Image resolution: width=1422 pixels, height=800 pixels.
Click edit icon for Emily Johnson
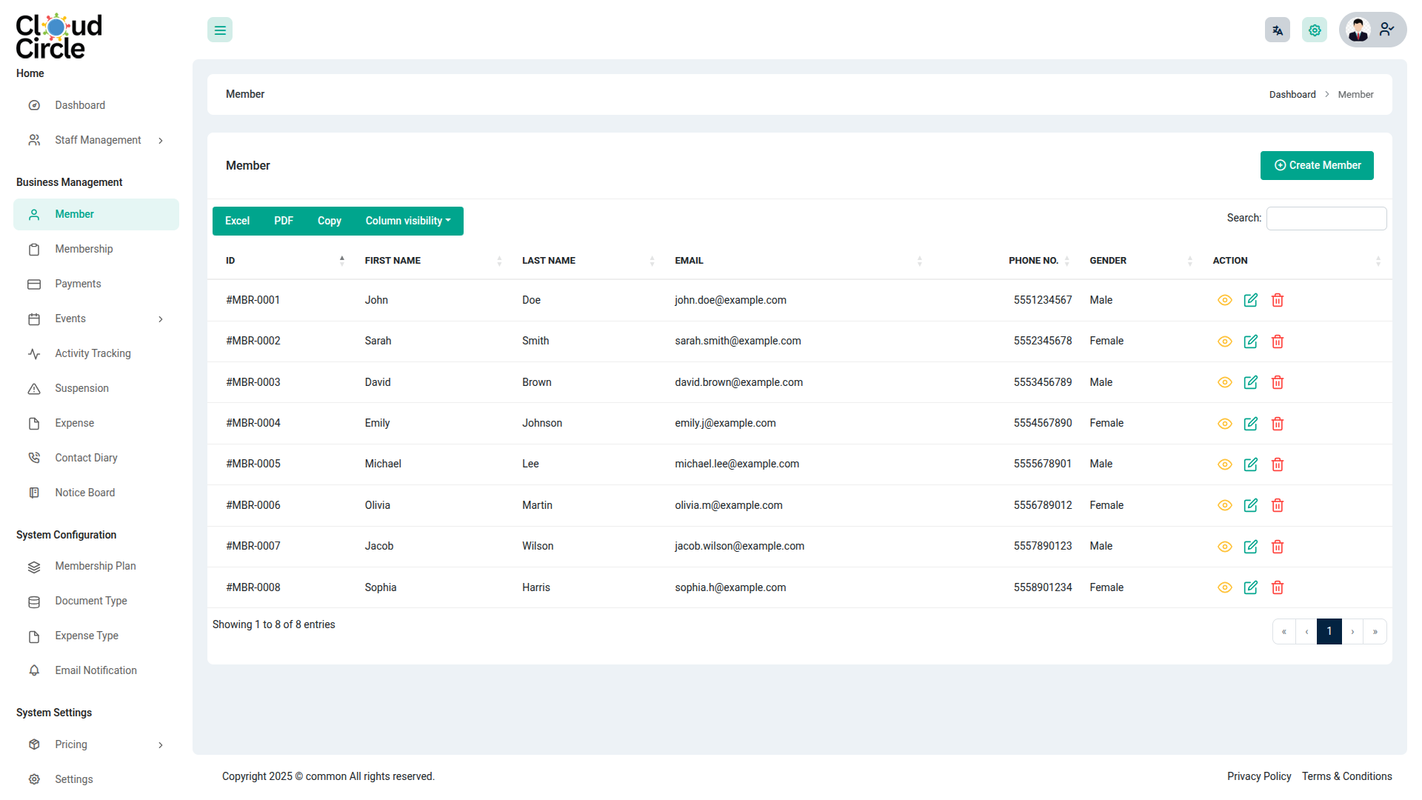click(x=1250, y=424)
